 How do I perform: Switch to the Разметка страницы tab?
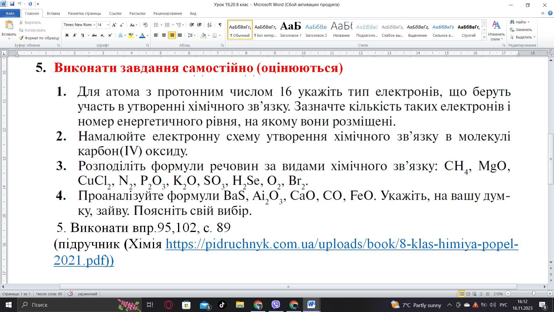pos(85,13)
